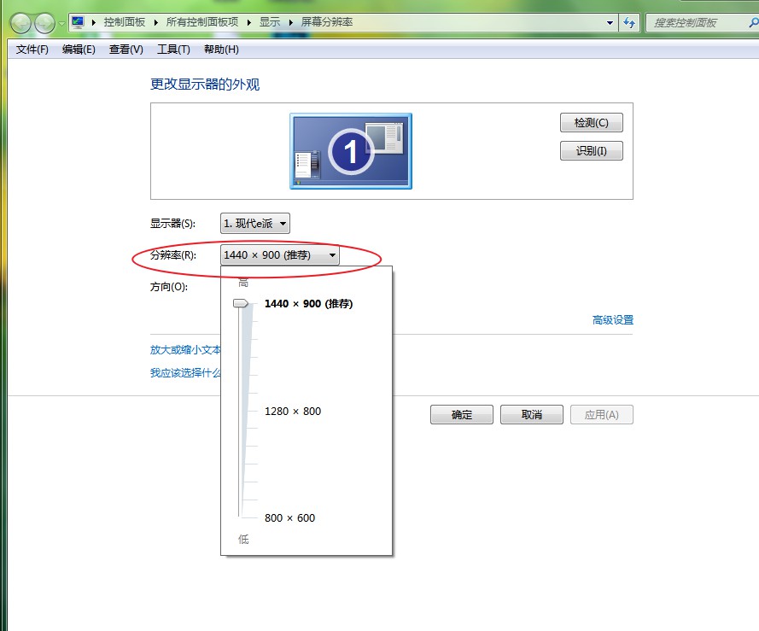
Task: Open the recent pages dropdown arrow
Action: click(x=61, y=23)
